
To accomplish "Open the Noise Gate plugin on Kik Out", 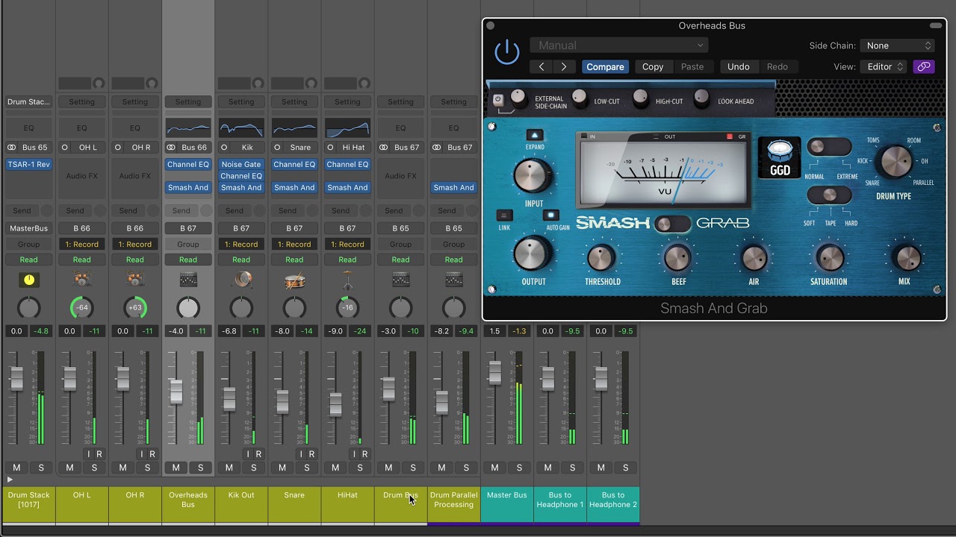I will (x=241, y=165).
